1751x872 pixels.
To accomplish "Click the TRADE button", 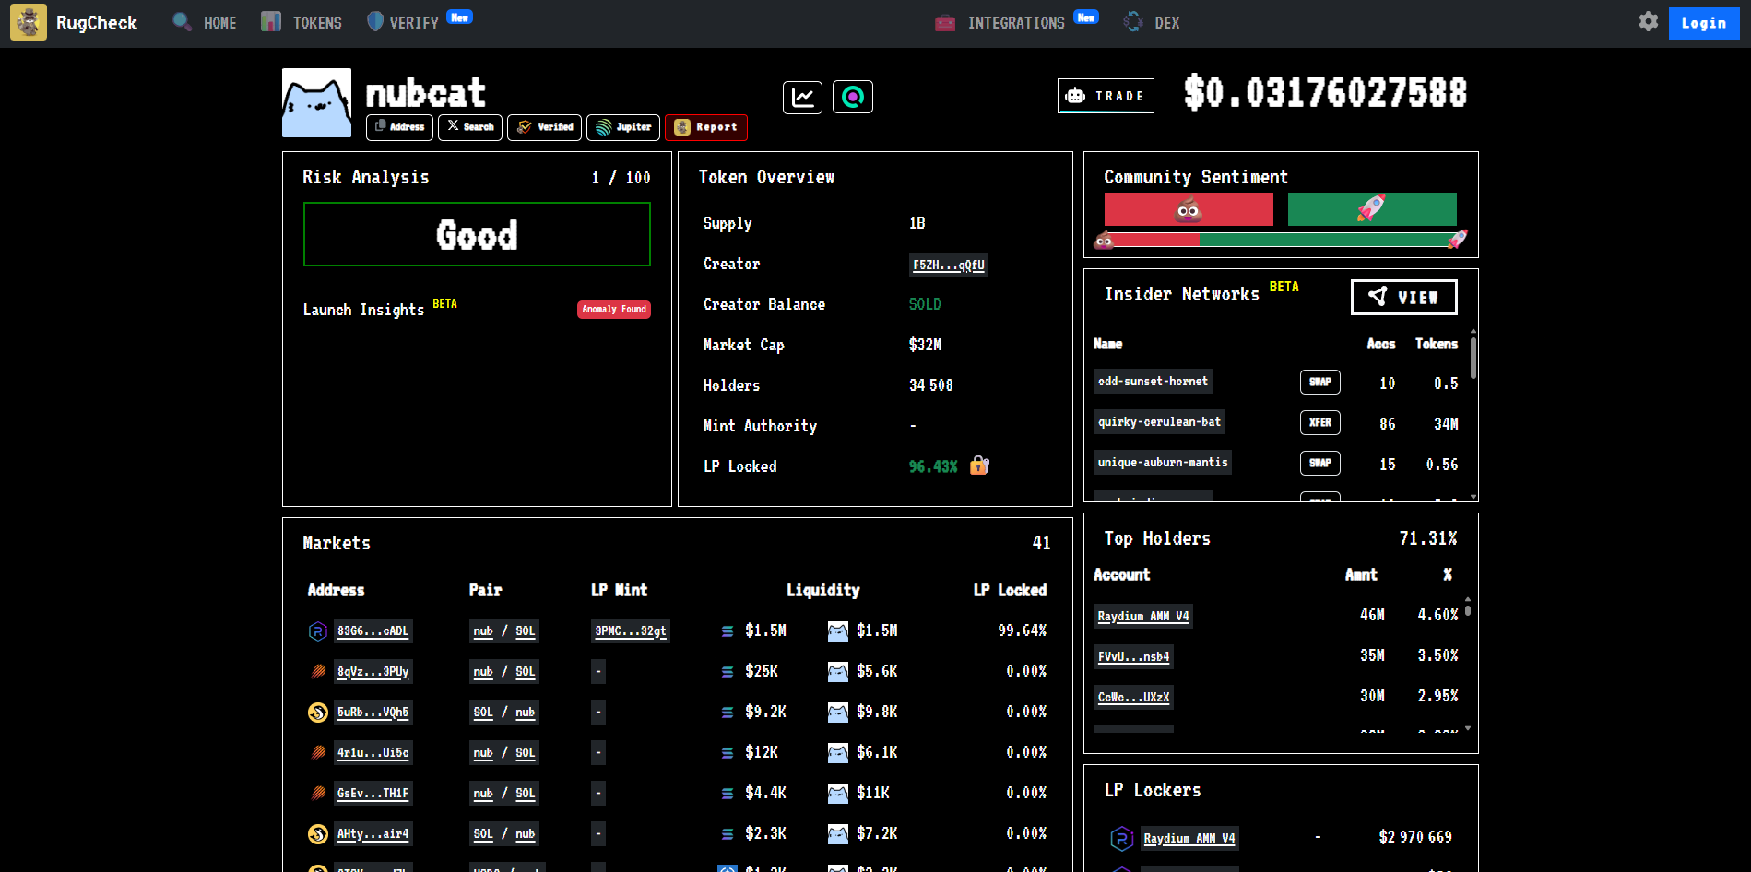I will (1105, 95).
